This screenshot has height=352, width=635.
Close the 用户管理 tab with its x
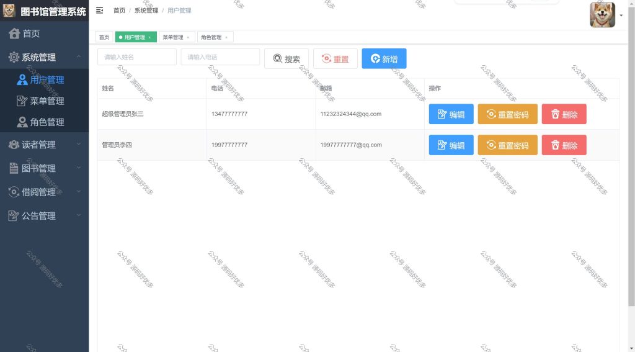pos(149,37)
